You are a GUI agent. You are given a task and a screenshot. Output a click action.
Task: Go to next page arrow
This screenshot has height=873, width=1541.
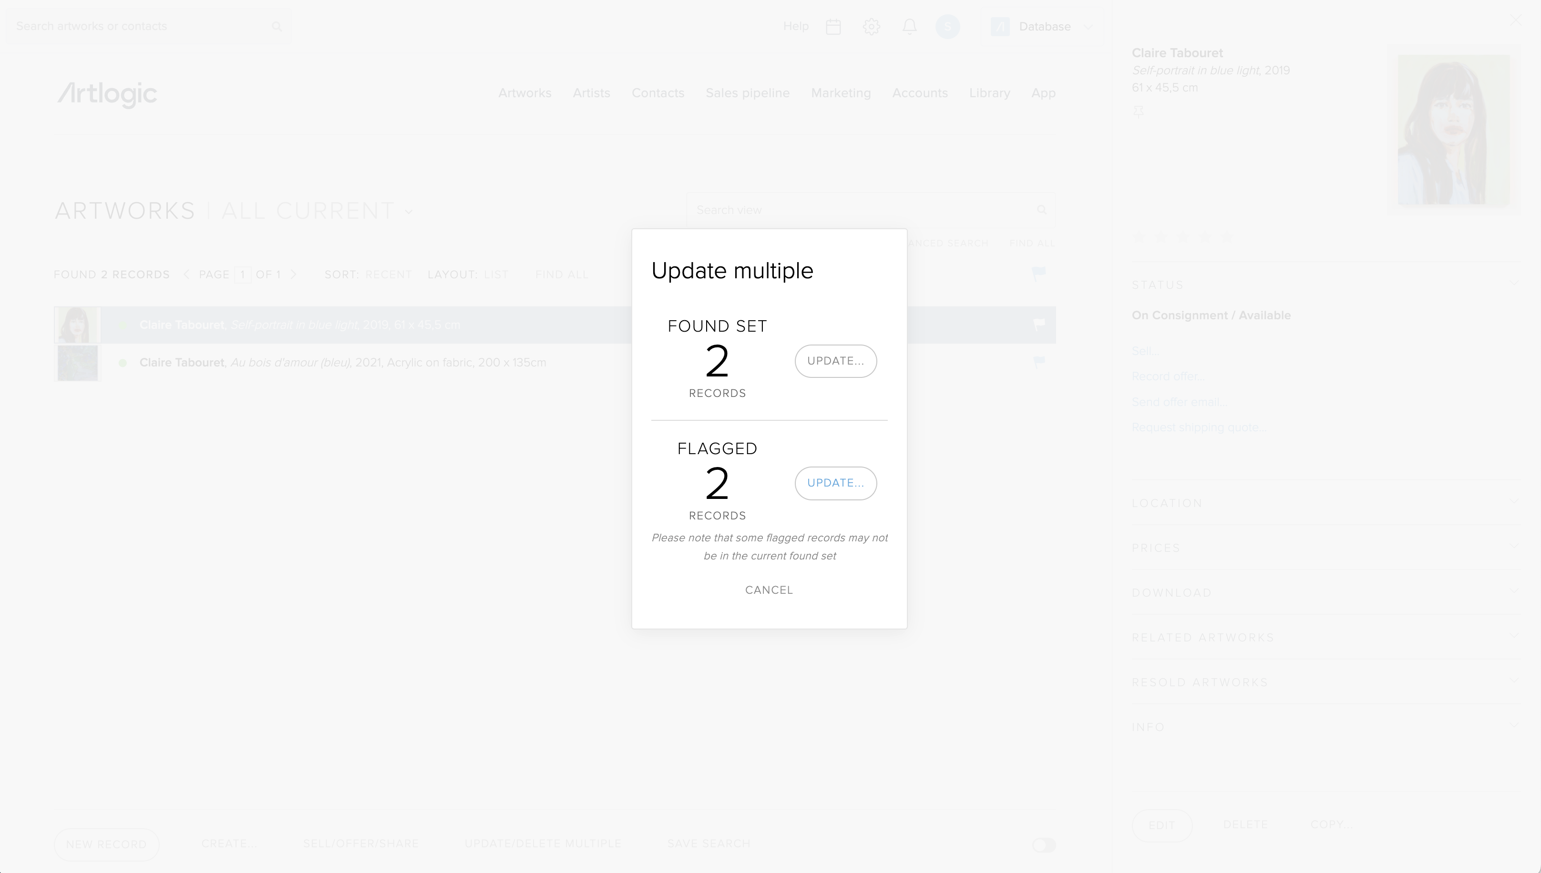point(294,274)
